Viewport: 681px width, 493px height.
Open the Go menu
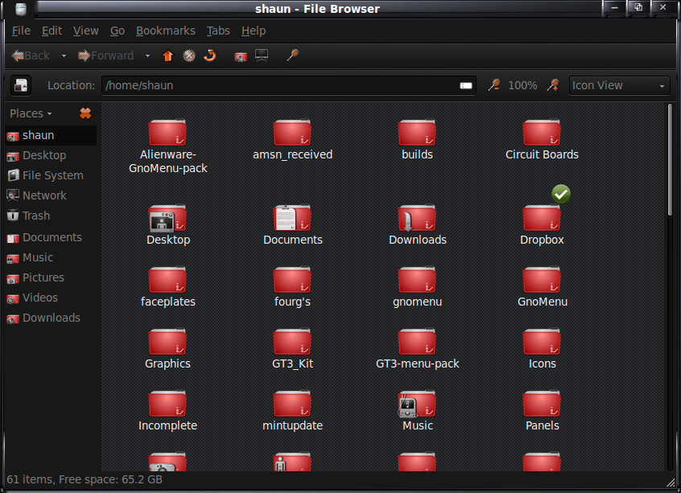click(x=118, y=31)
